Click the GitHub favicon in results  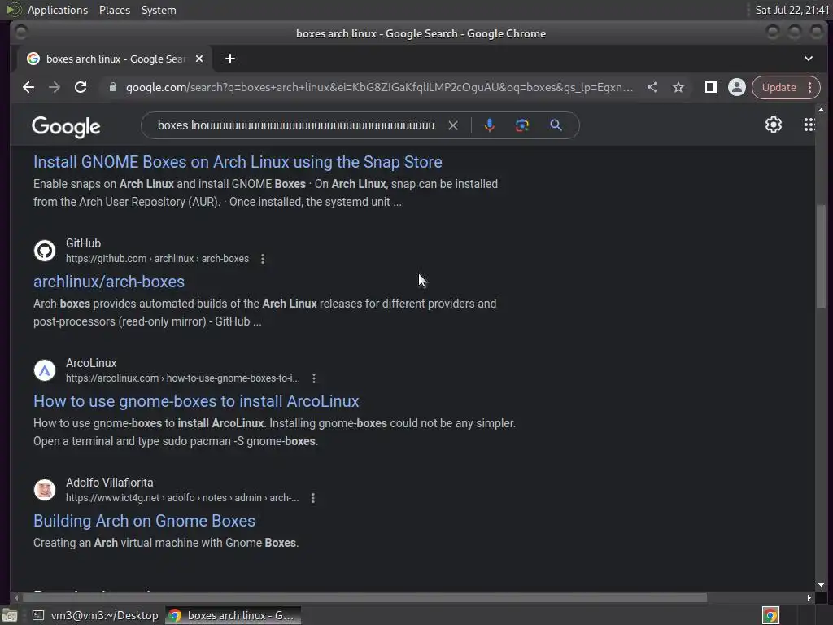(45, 251)
